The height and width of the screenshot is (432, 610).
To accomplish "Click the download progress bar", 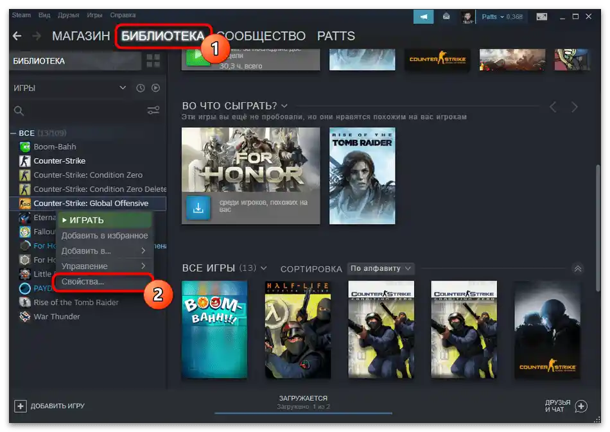I will (303, 413).
